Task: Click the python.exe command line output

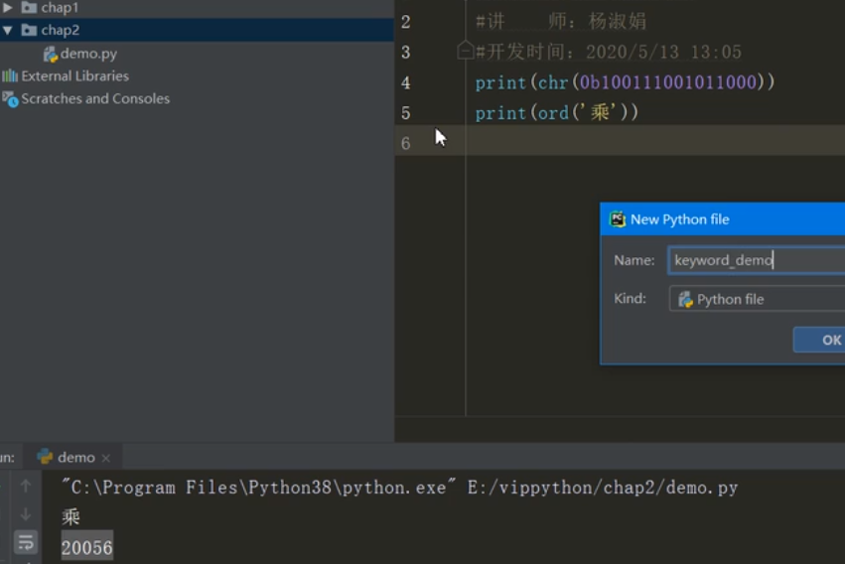Action: coord(399,488)
